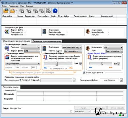
Task: Click the video bitrate slider handle
Action: (x=57, y=64)
